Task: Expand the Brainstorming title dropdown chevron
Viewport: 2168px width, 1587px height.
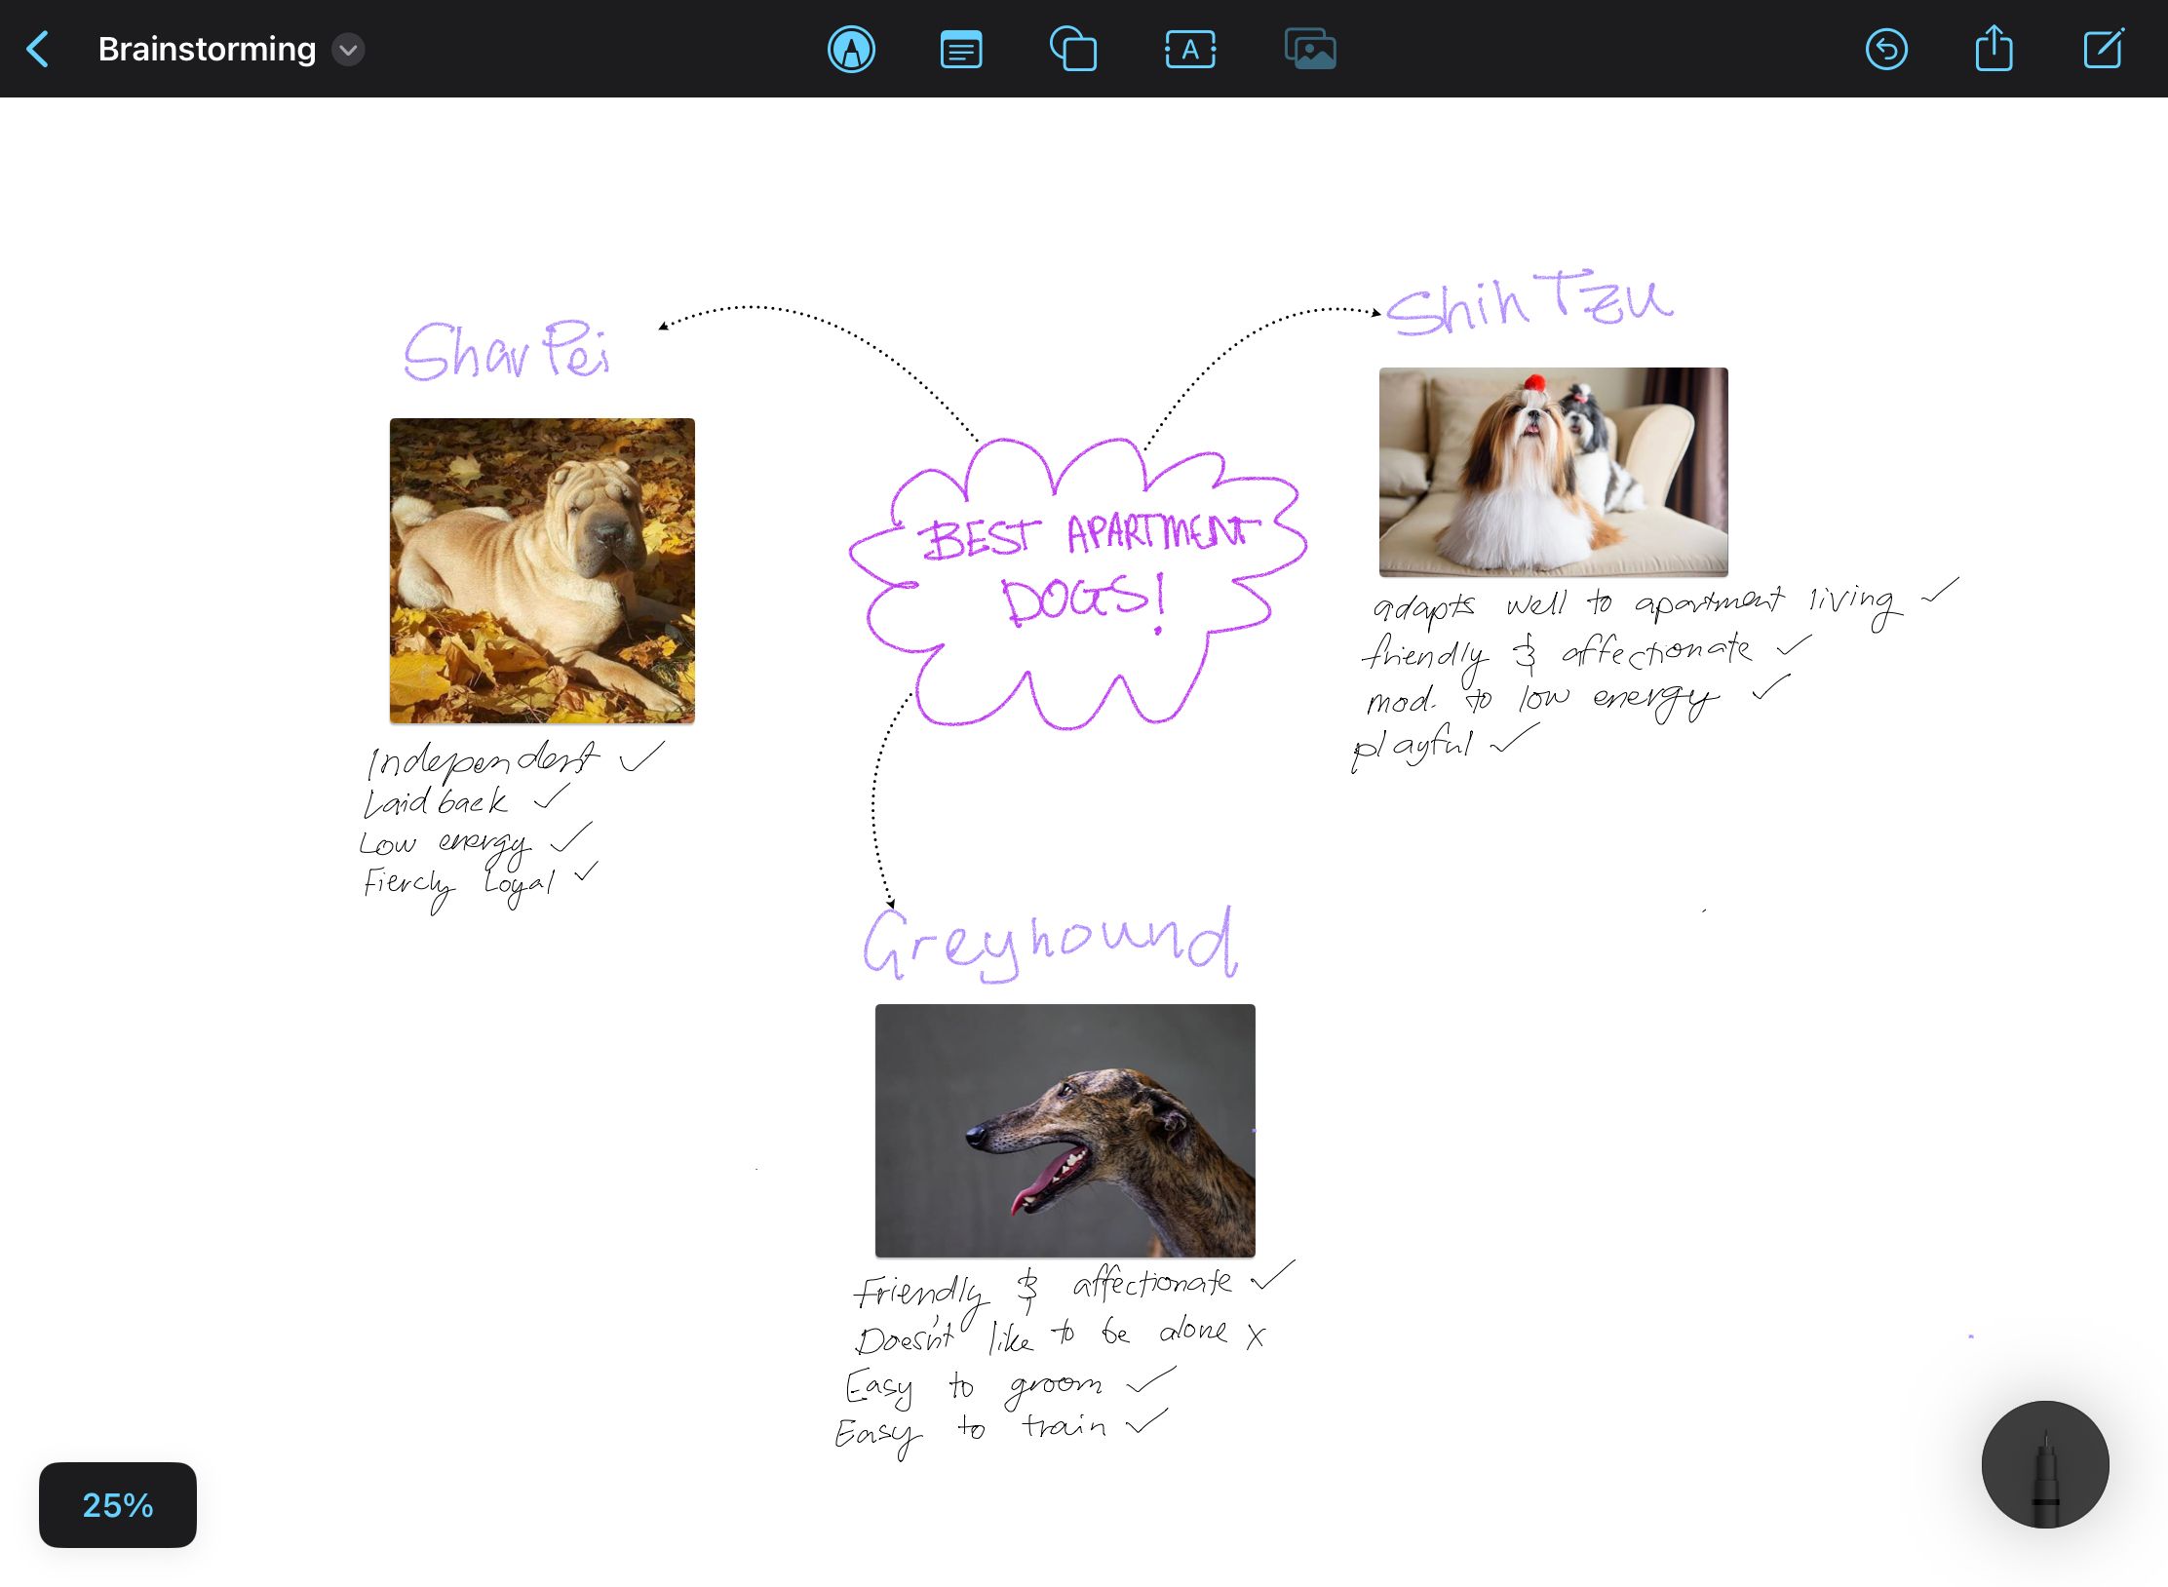Action: [x=348, y=49]
